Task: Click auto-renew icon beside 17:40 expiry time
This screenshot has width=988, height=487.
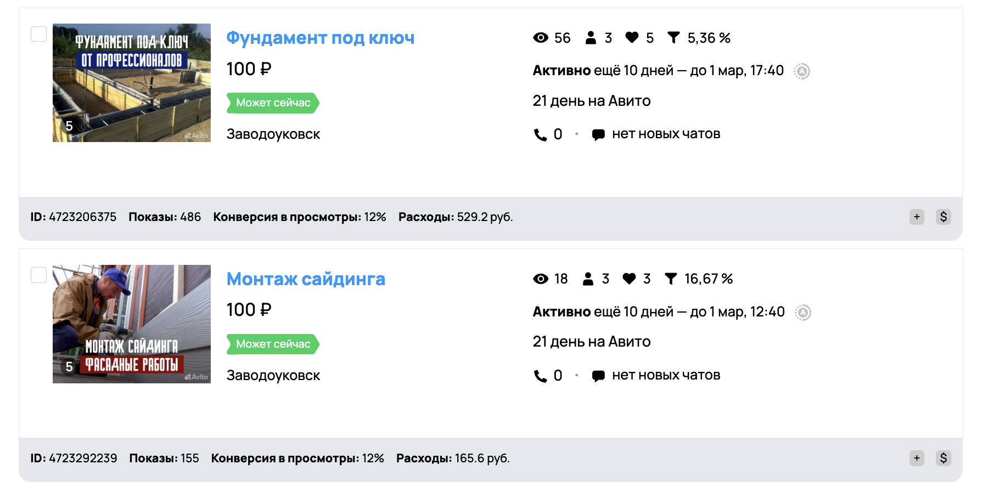Action: coord(802,71)
